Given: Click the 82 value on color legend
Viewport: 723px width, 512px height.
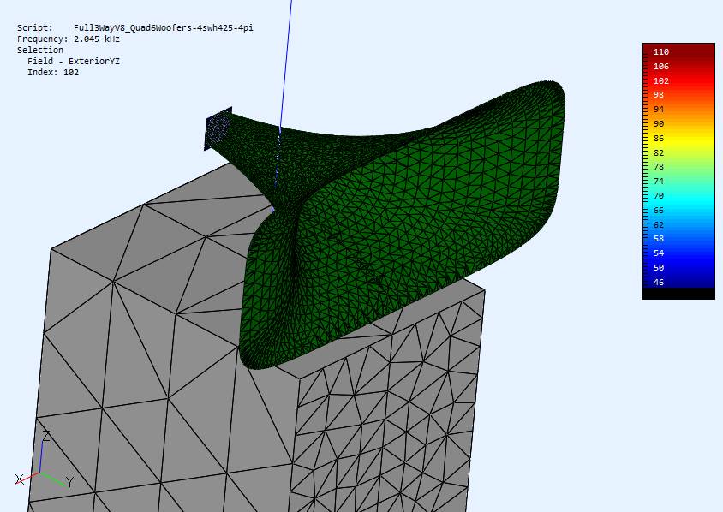Looking at the screenshot, I should pyautogui.click(x=659, y=152).
